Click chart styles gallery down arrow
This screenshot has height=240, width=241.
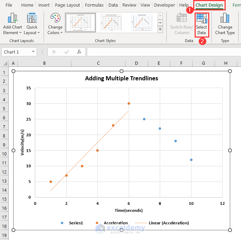click(160, 23)
